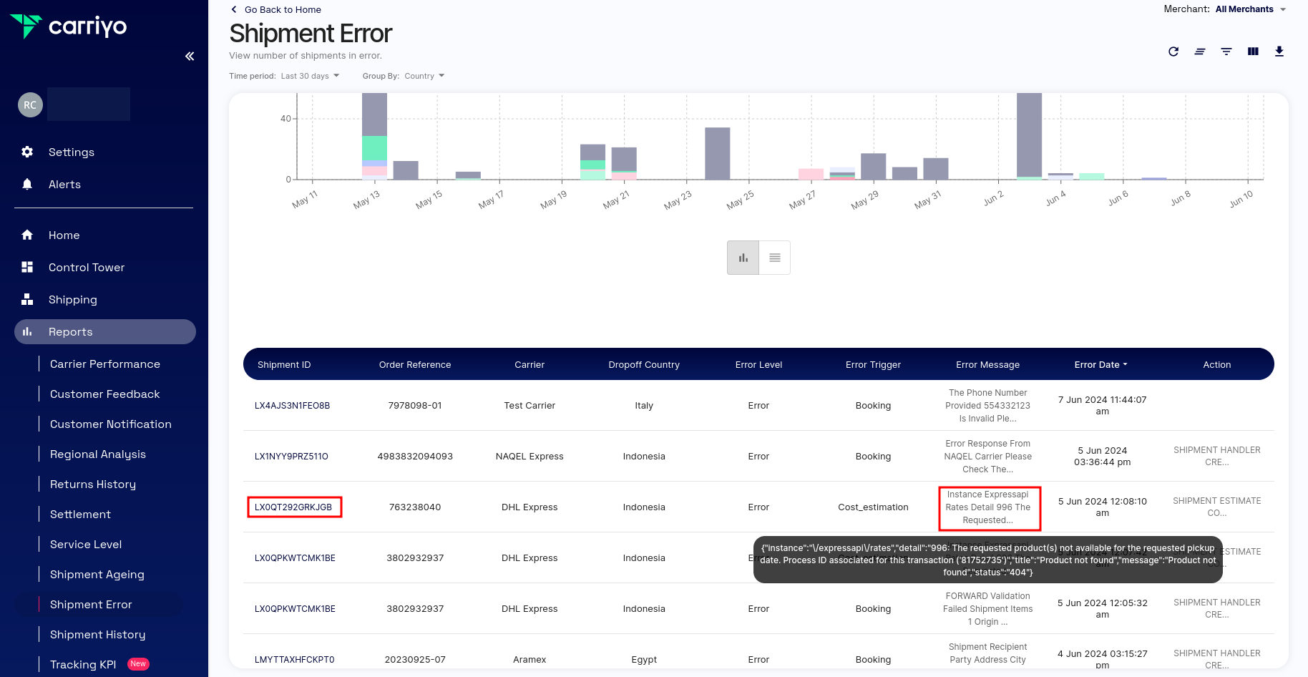Click the Shipping boxes icon
The width and height of the screenshot is (1308, 677).
click(x=27, y=299)
